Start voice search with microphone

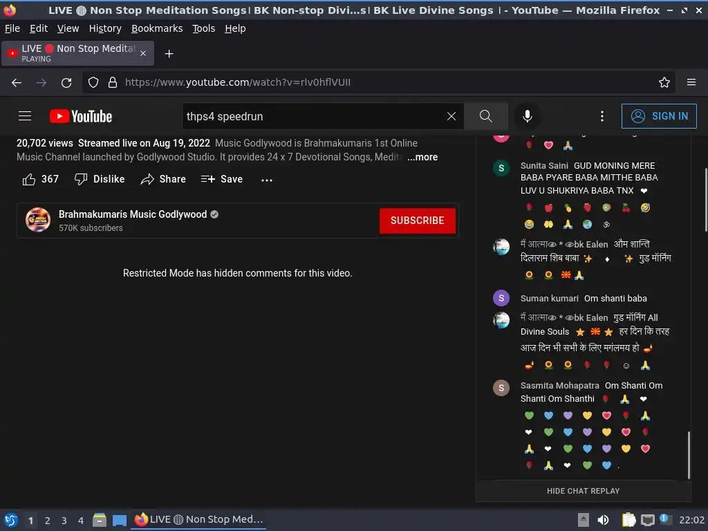(x=527, y=116)
